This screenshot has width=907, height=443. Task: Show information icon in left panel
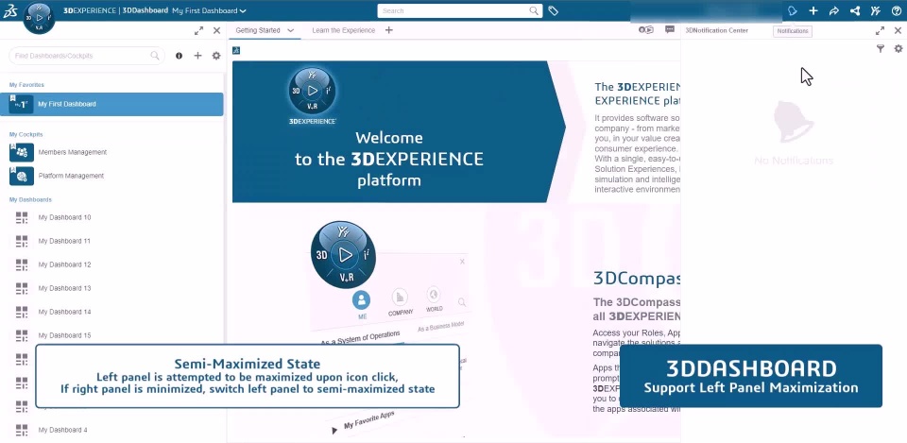(x=179, y=56)
